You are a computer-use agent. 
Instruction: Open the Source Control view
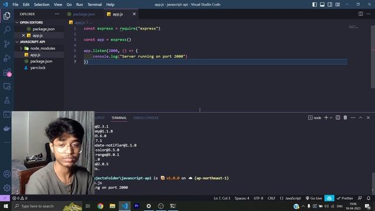[6, 44]
